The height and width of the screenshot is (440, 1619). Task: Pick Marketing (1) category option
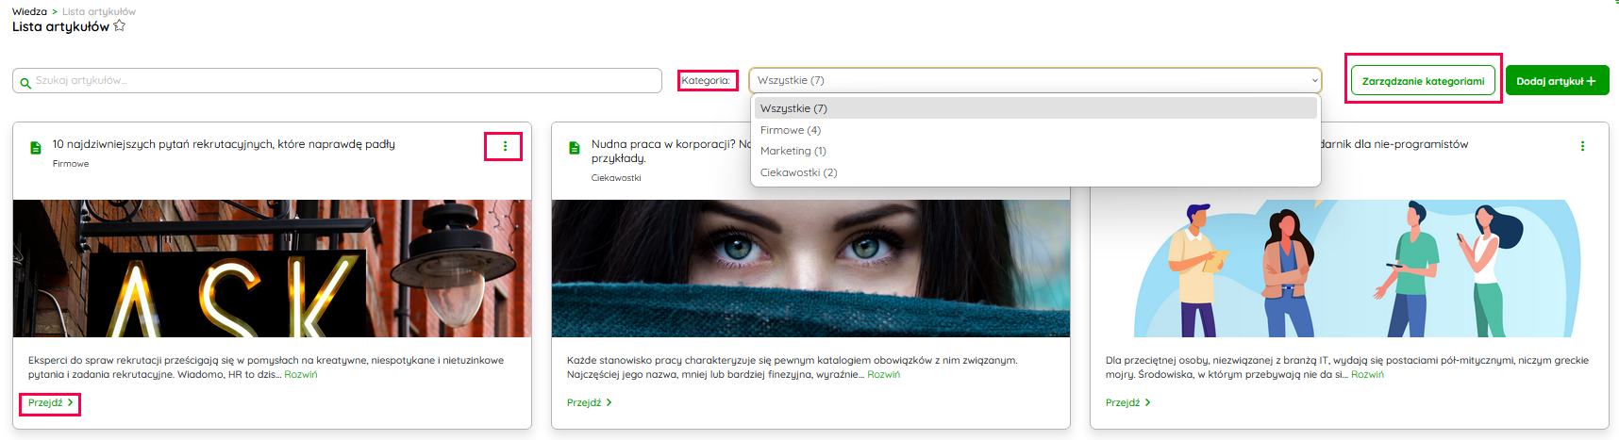click(x=793, y=151)
